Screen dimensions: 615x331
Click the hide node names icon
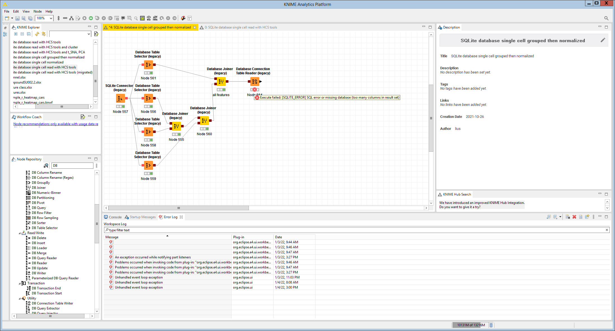155,18
